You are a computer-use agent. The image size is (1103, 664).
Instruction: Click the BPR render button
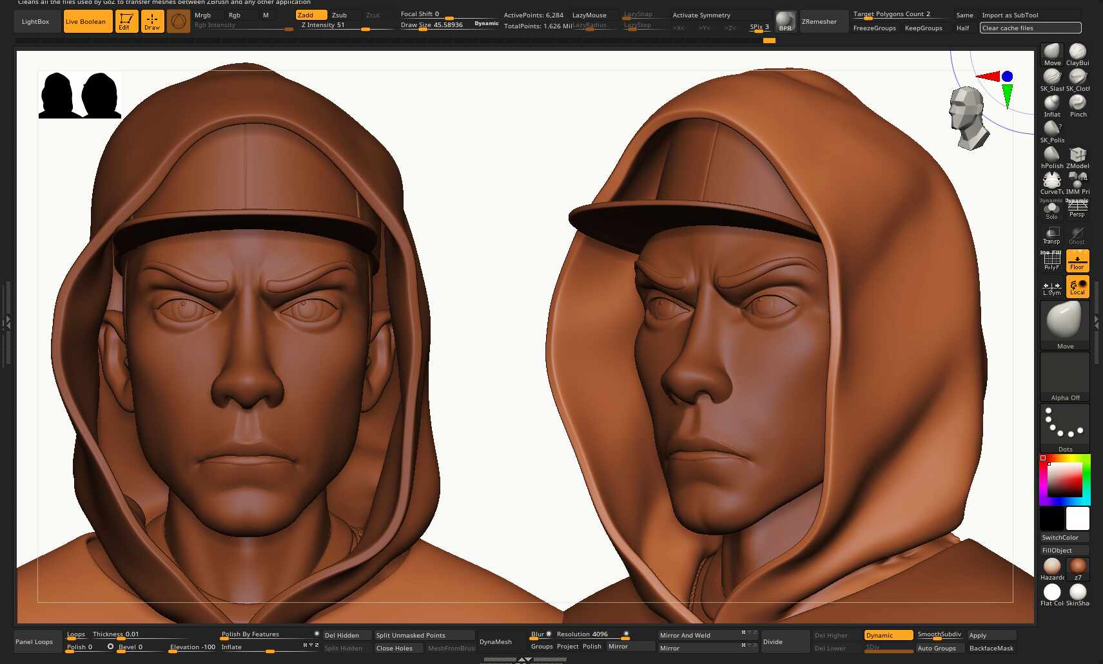coord(785,21)
